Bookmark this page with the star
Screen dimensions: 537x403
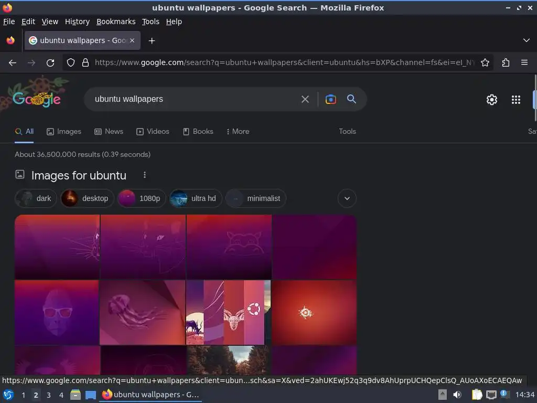[485, 63]
